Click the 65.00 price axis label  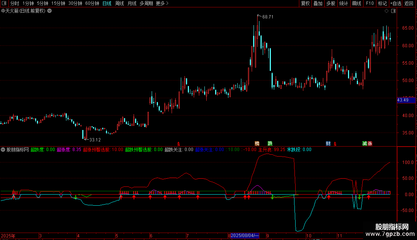408,28
